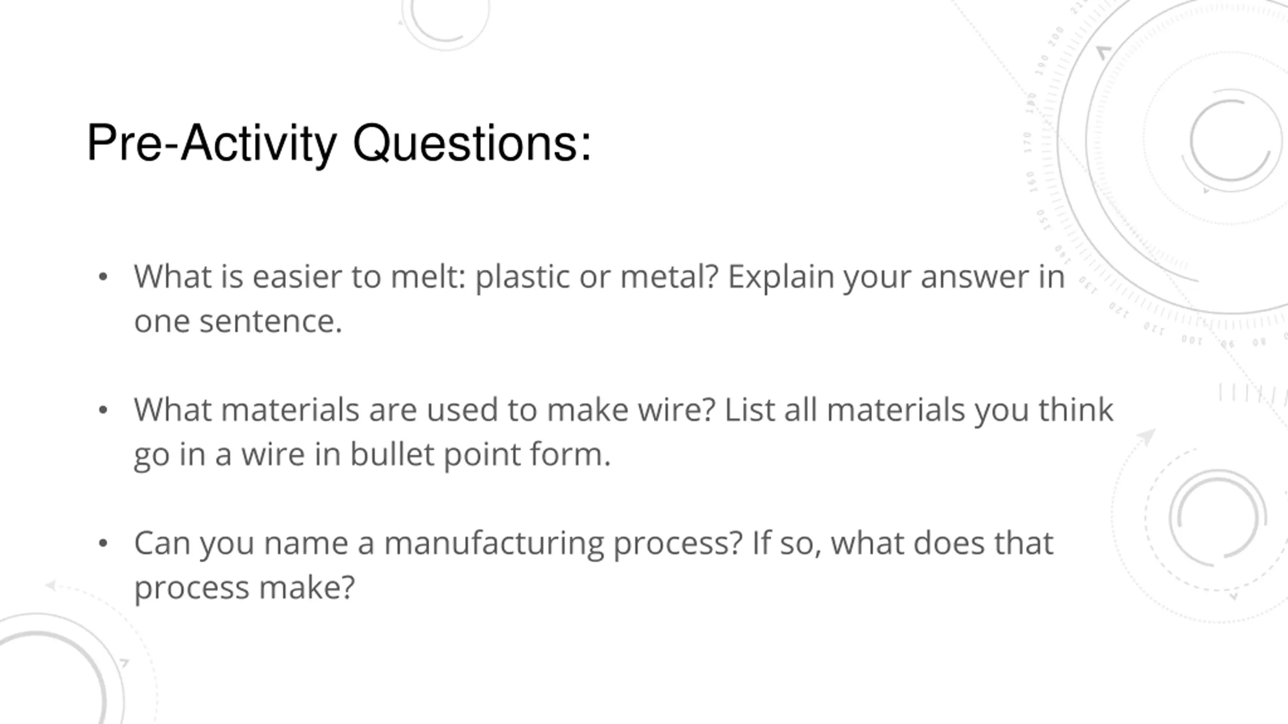Screen dimensions: 1288x724
Task: Click the arrowhead at top-left of the protractor dial
Action: [1103, 52]
